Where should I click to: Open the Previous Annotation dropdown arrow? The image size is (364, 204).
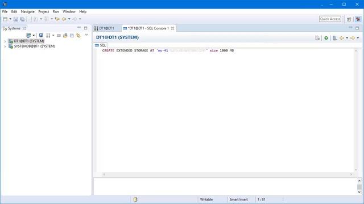pyautogui.click(x=52, y=19)
